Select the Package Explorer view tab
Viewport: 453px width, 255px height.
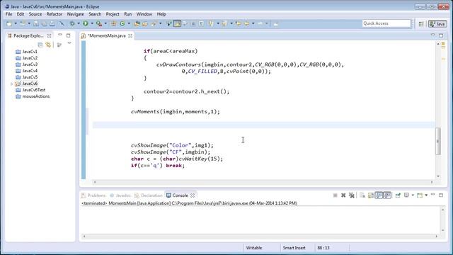(x=28, y=36)
